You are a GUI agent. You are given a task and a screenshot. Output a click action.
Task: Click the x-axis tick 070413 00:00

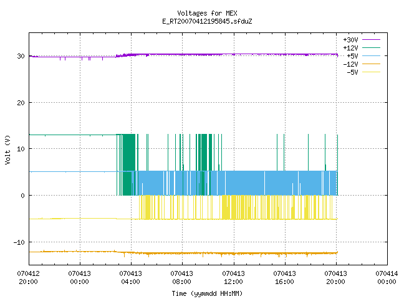pyautogui.click(x=79, y=278)
